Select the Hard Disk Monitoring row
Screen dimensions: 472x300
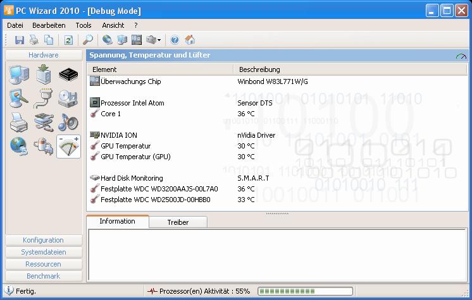click(x=277, y=178)
